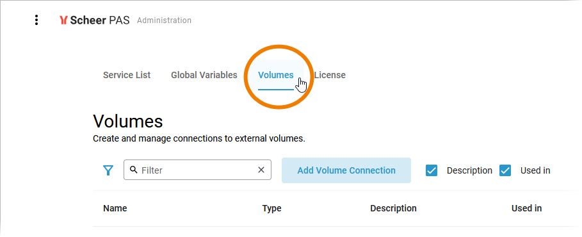Screen dimensions: 582x237
Task: Clear the Filter field with X icon
Action: 261,170
